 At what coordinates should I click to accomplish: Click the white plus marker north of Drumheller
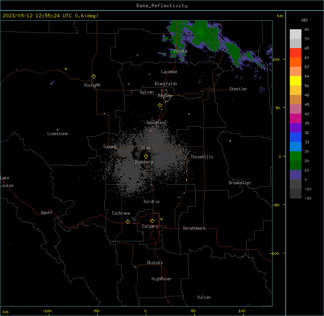(230, 141)
